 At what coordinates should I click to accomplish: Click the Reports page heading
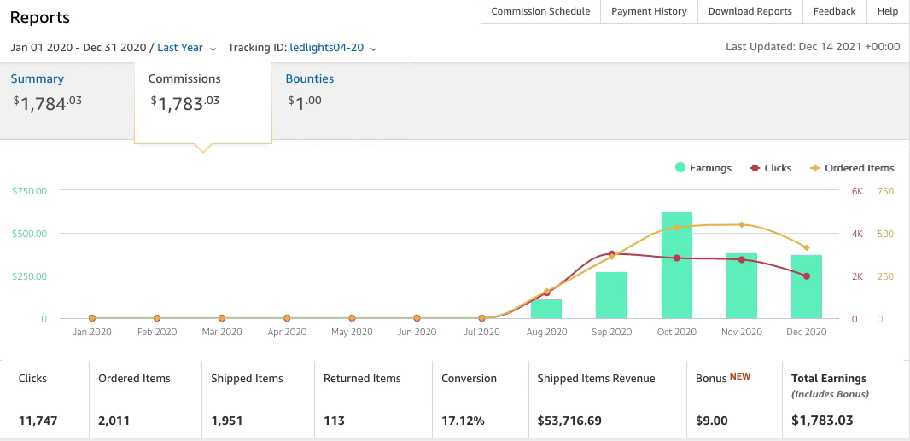pos(40,17)
